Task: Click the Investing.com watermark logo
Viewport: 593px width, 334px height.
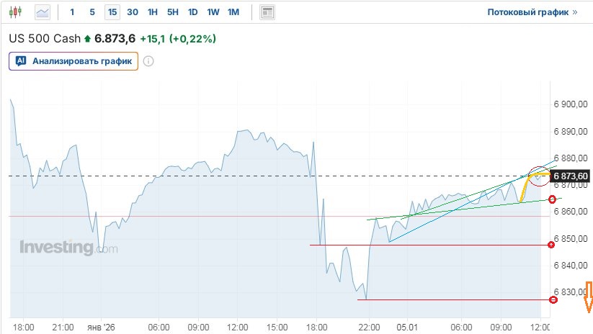Action: point(68,248)
